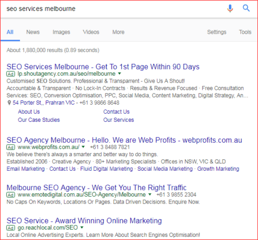The image size is (258, 240).
Task: Expand dropdown arrow after www.webprofits.com.au URL
Action: (83, 147)
